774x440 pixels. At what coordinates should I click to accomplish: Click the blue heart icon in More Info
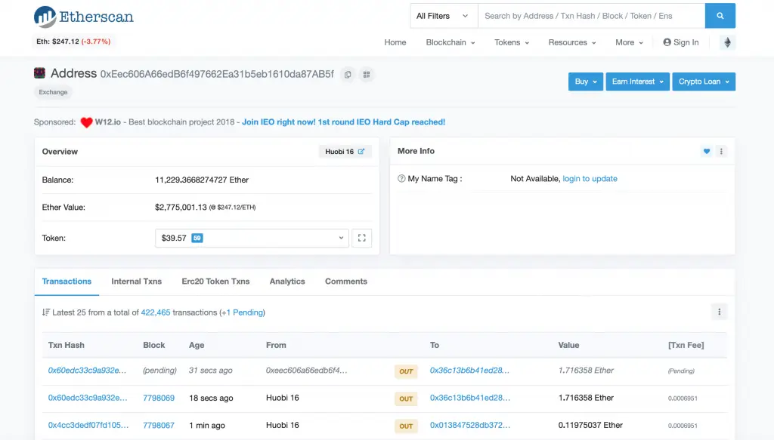pyautogui.click(x=707, y=151)
